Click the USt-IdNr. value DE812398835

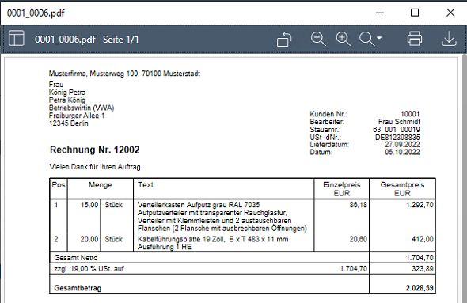(x=397, y=137)
